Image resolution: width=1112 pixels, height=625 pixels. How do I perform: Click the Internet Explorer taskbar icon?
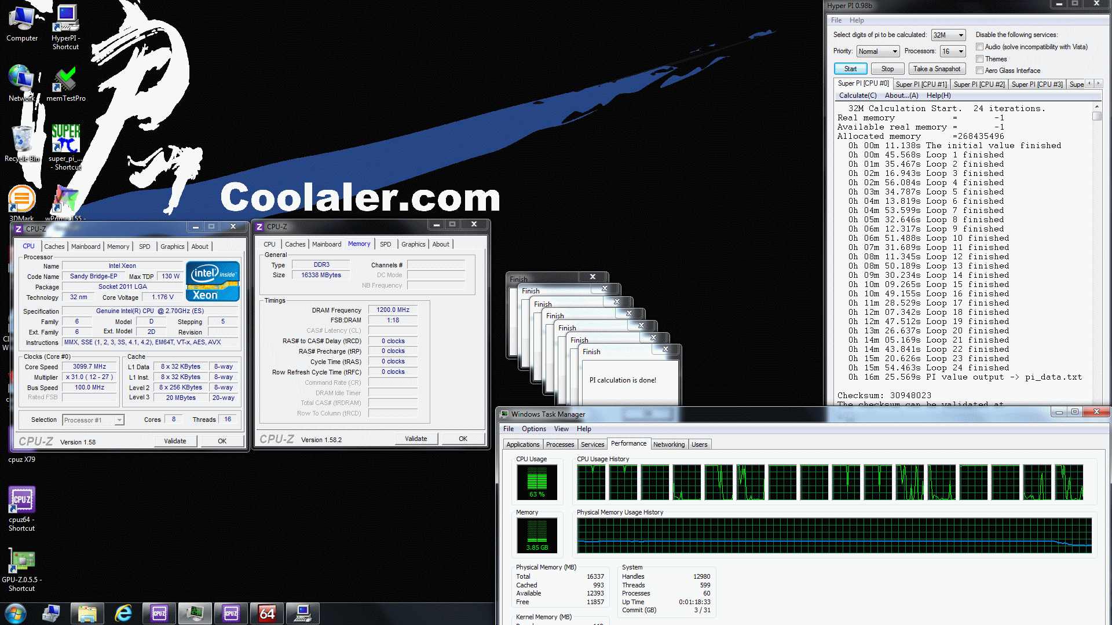(123, 613)
